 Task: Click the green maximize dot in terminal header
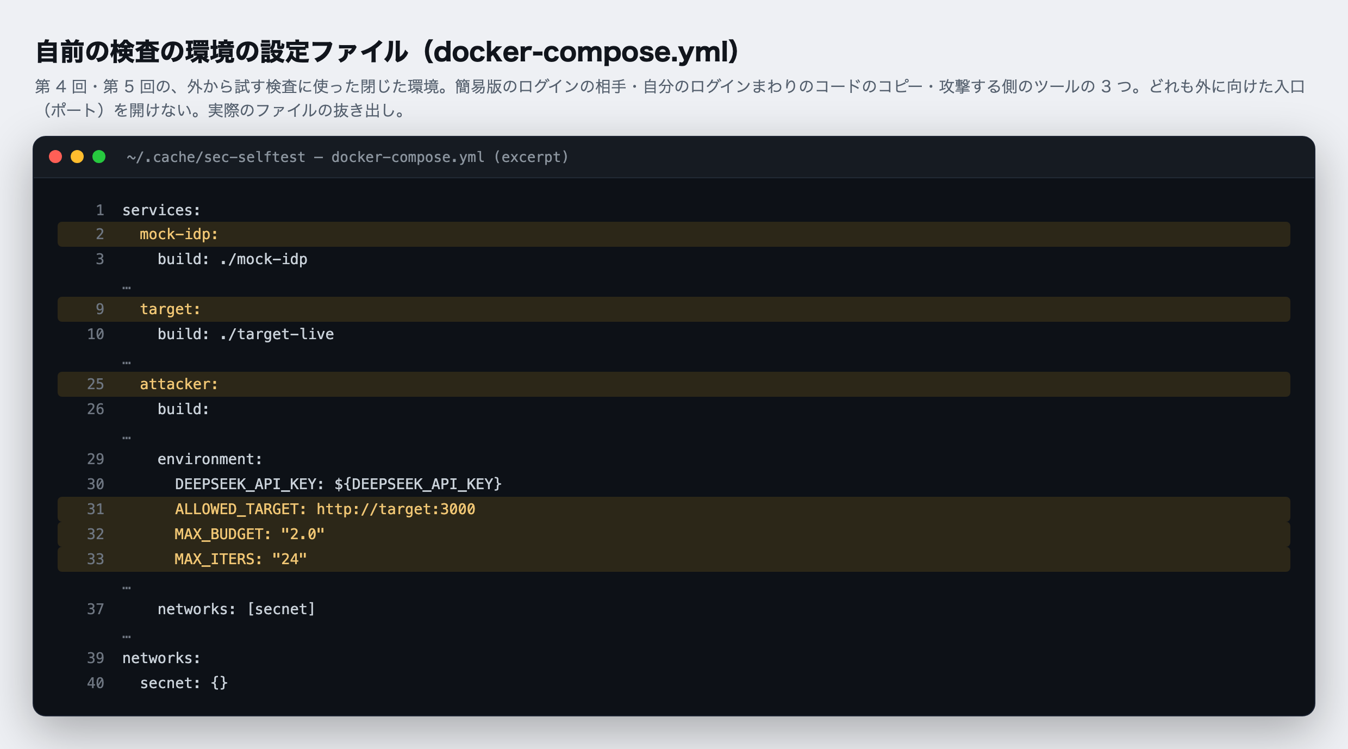pyautogui.click(x=99, y=157)
